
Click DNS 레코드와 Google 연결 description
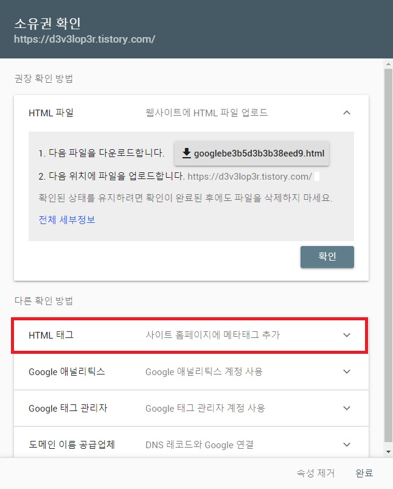click(x=200, y=445)
